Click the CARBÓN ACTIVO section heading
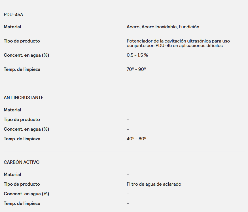248x212 pixels. coord(22,162)
